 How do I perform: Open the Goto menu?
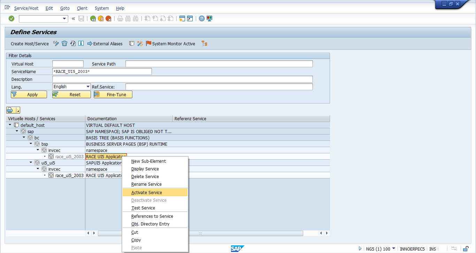[x=65, y=8]
